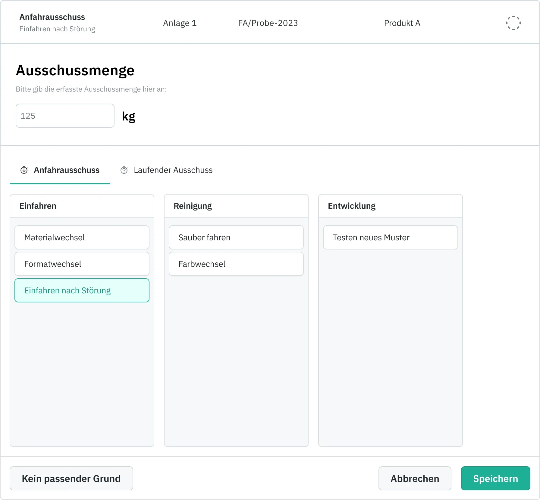Deselect Einfahren nach Störung option

pyautogui.click(x=82, y=290)
